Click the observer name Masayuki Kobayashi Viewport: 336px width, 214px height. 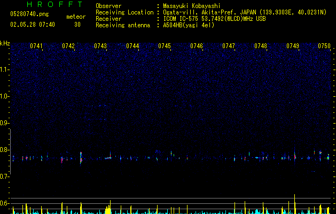pyautogui.click(x=192, y=6)
